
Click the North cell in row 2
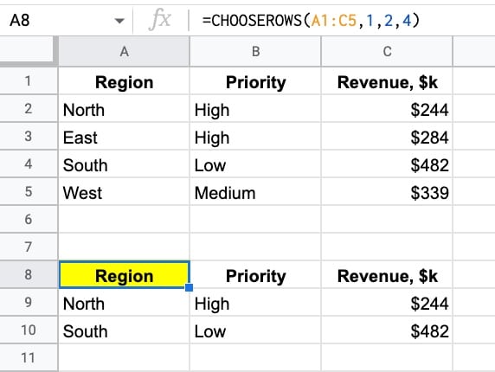[124, 108]
